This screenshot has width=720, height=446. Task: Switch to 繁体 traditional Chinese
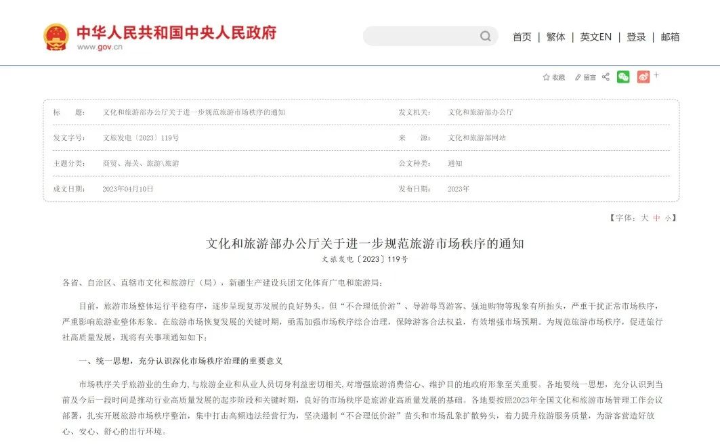click(x=555, y=37)
